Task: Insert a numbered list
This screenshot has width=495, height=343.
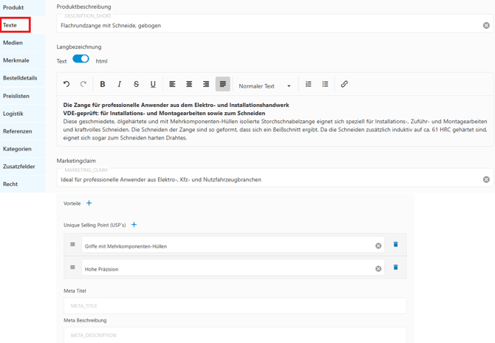Action: (309, 85)
